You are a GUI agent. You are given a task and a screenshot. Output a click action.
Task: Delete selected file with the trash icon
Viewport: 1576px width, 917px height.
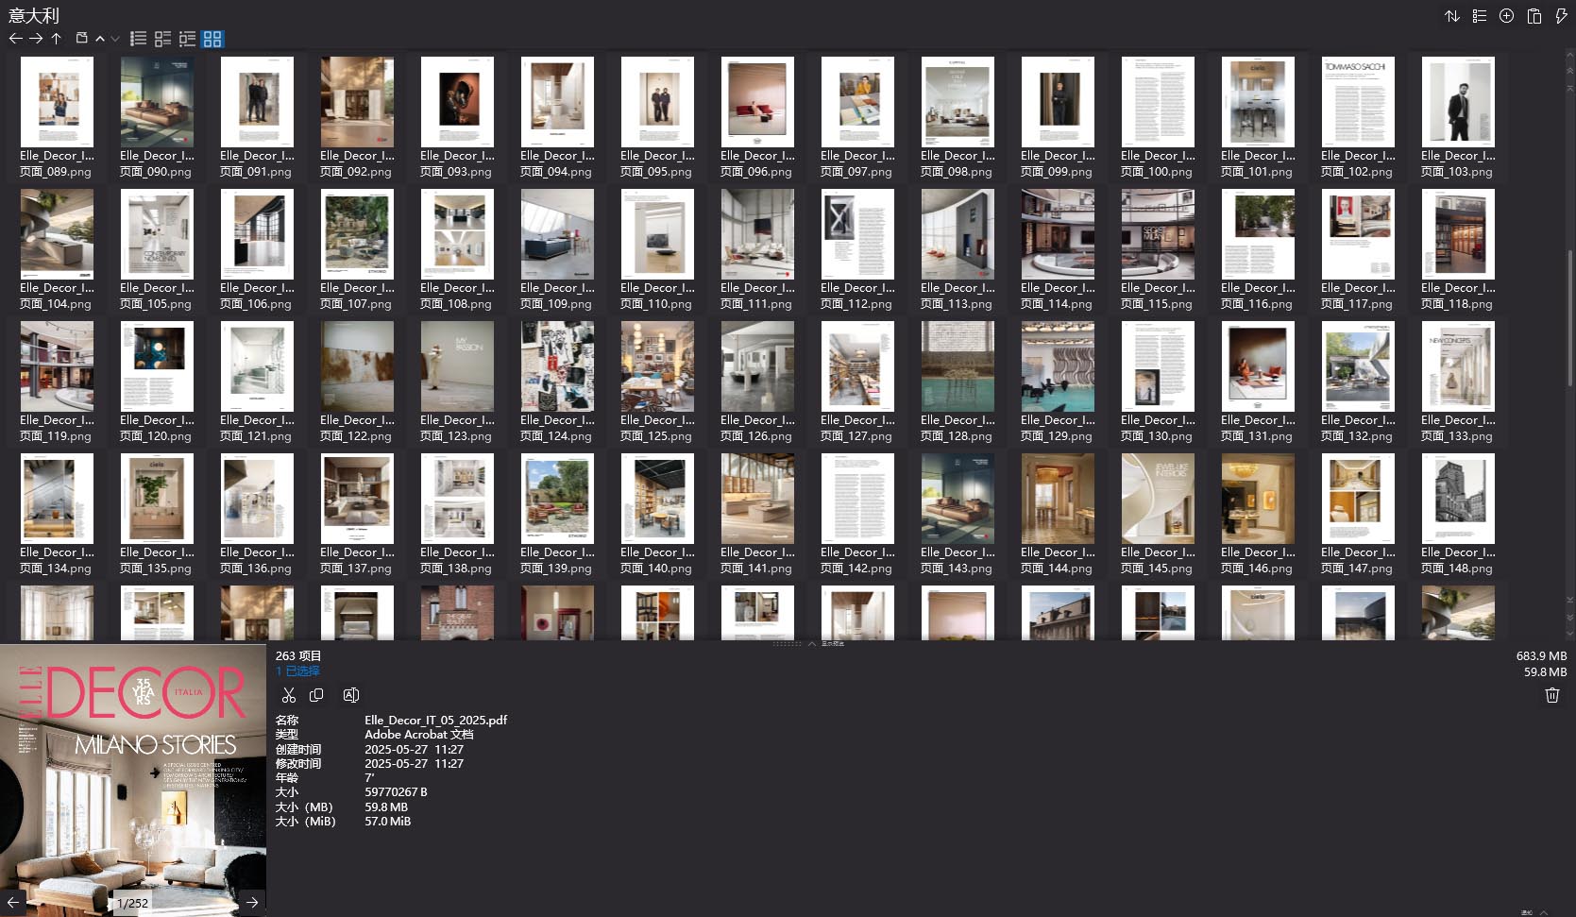[x=1551, y=695]
